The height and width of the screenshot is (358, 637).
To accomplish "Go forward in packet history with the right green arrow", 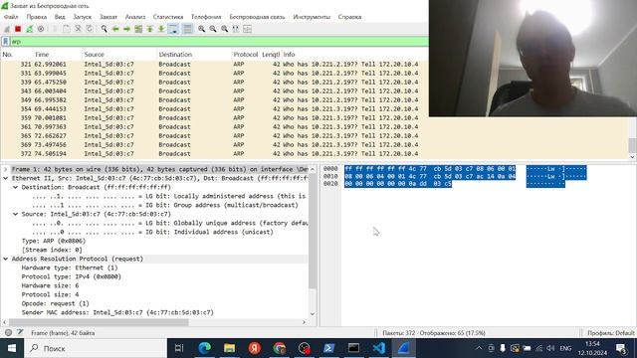I will tap(126, 29).
